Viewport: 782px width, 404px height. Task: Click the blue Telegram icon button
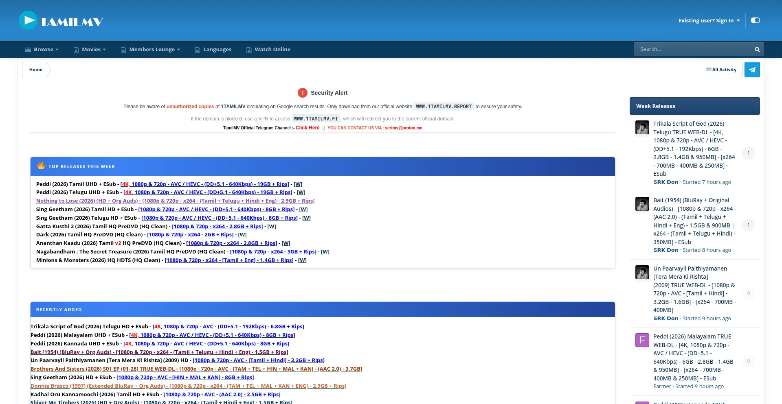[x=752, y=70]
